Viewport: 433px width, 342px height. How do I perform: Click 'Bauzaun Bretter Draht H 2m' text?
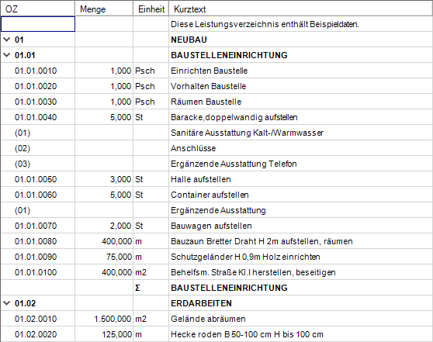click(224, 241)
